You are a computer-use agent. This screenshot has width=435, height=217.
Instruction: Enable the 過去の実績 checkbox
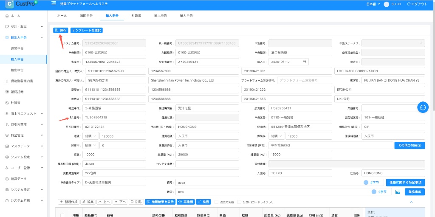click(x=216, y=202)
